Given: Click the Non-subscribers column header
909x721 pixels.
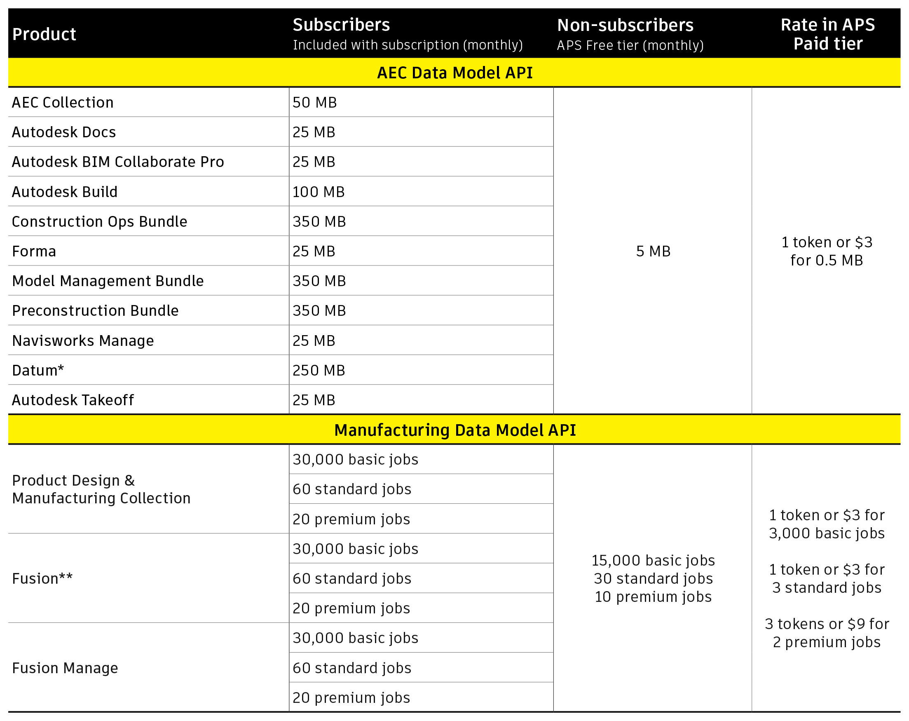Looking at the screenshot, I should coord(626,25).
